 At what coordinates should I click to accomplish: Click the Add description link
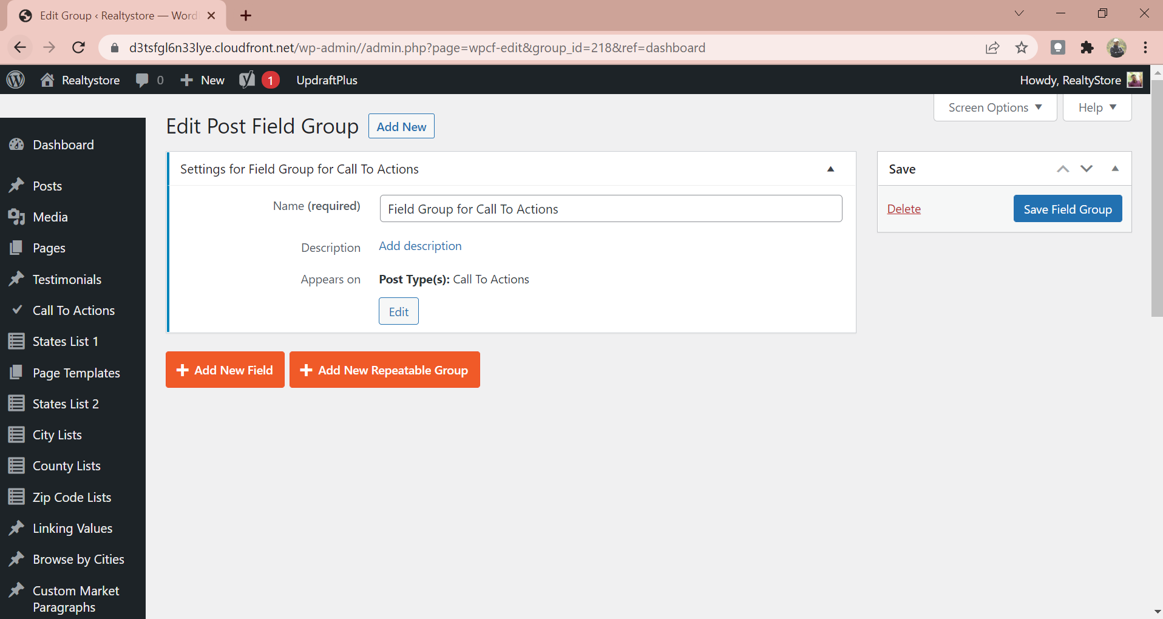420,246
